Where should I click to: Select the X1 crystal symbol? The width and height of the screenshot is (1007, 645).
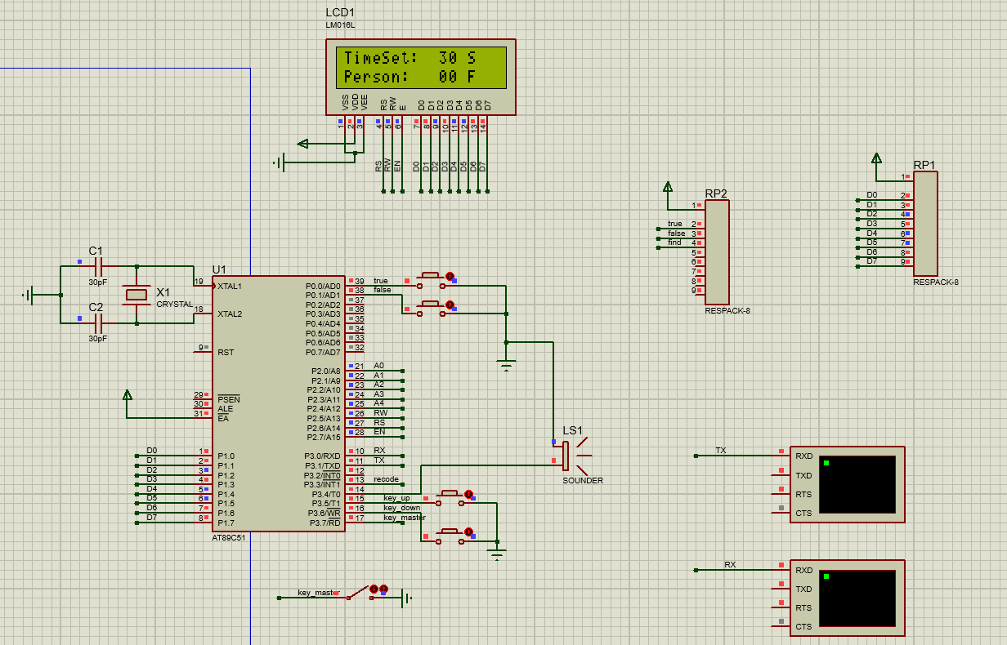[137, 294]
